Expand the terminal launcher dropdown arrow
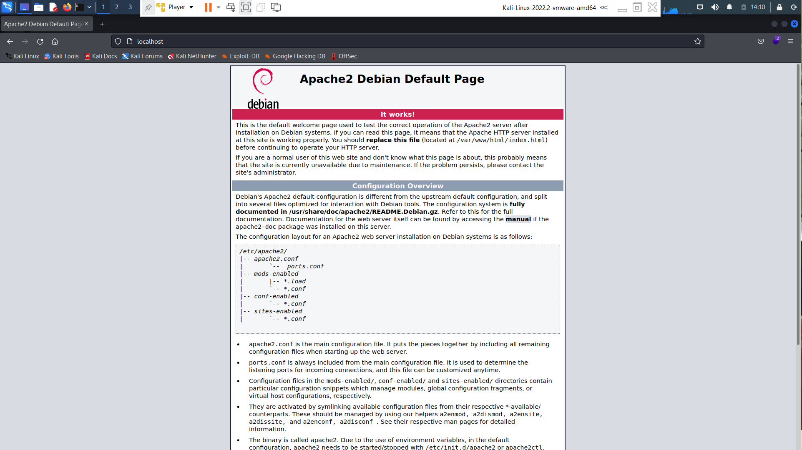The image size is (802, 450). [89, 7]
